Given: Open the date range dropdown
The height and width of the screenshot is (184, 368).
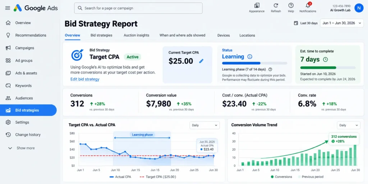Looking at the screenshot, I should coord(342,23).
